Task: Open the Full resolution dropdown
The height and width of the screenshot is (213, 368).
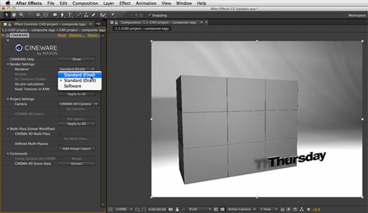Action: coord(199,209)
